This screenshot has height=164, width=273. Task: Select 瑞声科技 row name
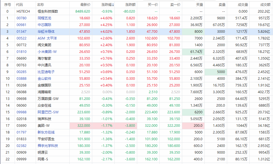[44, 119]
